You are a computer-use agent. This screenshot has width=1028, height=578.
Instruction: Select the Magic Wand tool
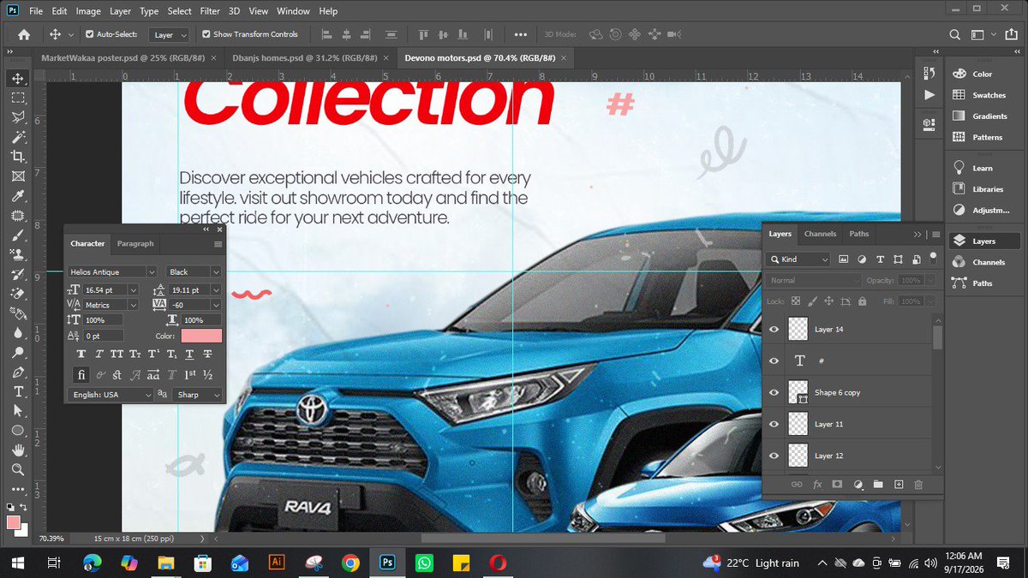coord(18,137)
